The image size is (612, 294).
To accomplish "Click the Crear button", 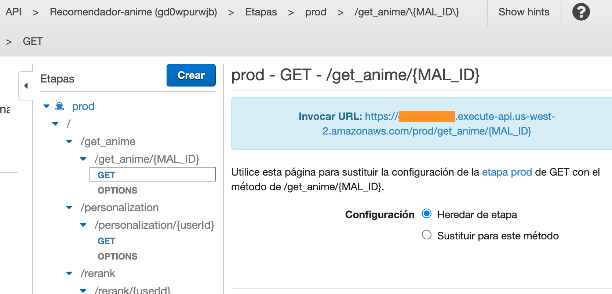I will pos(191,75).
